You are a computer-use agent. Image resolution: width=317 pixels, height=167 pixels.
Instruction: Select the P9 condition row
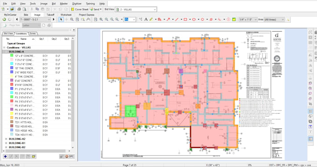(36, 118)
